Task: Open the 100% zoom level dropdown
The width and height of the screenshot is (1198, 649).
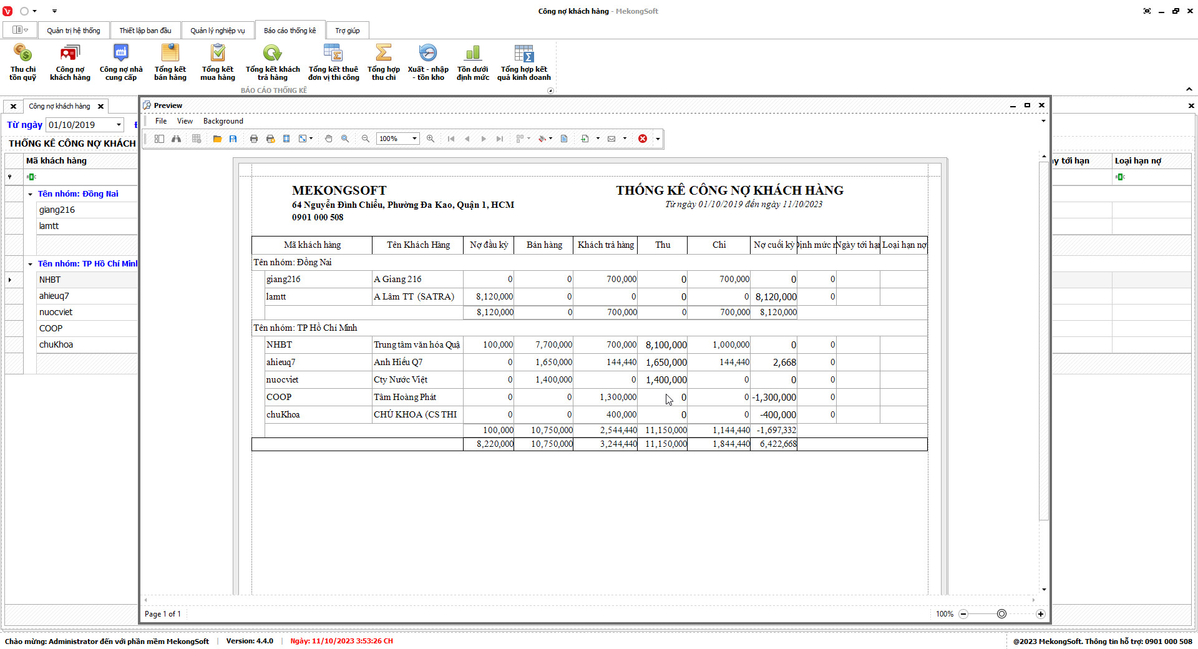Action: (x=414, y=139)
